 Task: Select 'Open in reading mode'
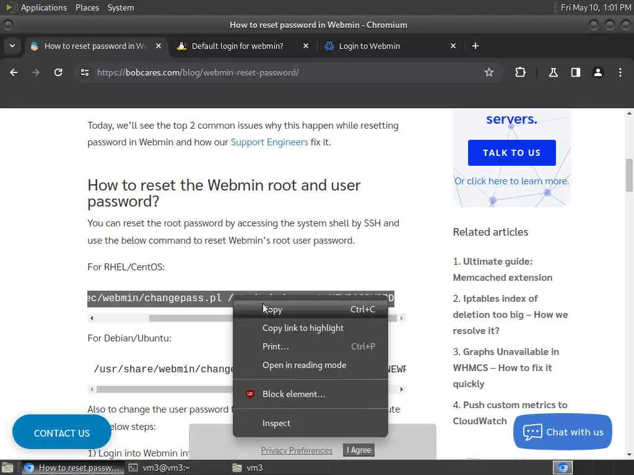tap(310, 365)
